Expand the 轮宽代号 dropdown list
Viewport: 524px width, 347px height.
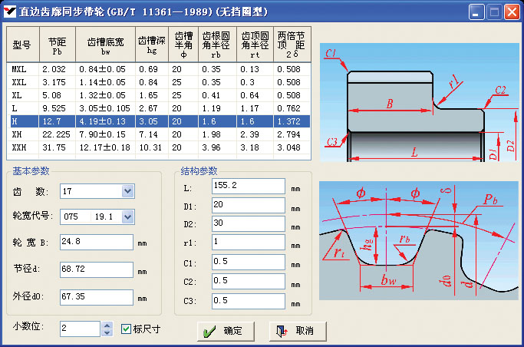pos(127,216)
